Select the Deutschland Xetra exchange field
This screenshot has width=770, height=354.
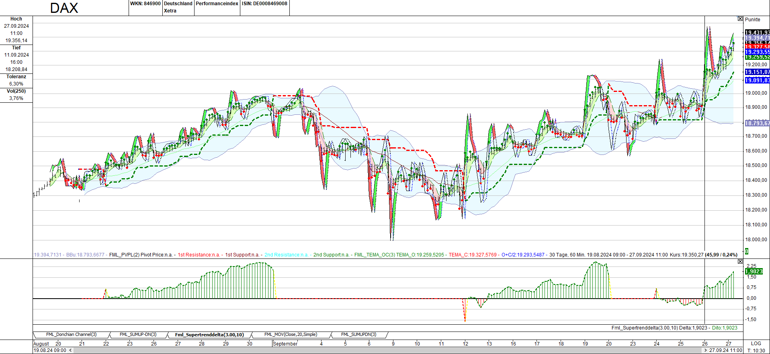click(x=178, y=7)
